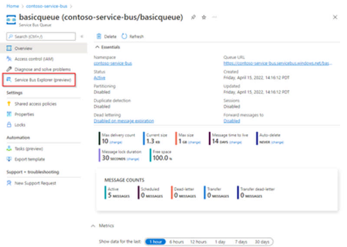Select the 1 hour time range
Screen dimensions: 347x247
(156, 242)
